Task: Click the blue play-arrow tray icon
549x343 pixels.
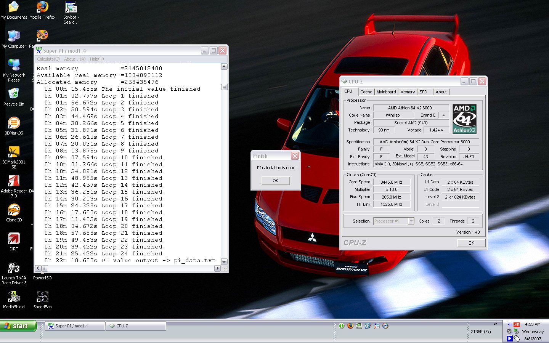Action: [509, 338]
